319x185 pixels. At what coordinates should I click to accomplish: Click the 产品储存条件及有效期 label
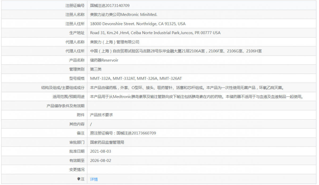tap(65, 106)
